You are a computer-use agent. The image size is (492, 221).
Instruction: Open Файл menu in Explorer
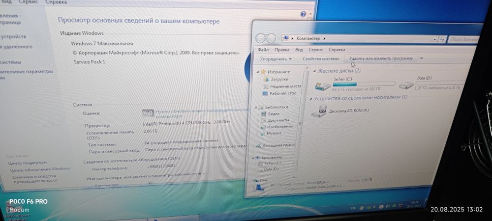click(263, 50)
